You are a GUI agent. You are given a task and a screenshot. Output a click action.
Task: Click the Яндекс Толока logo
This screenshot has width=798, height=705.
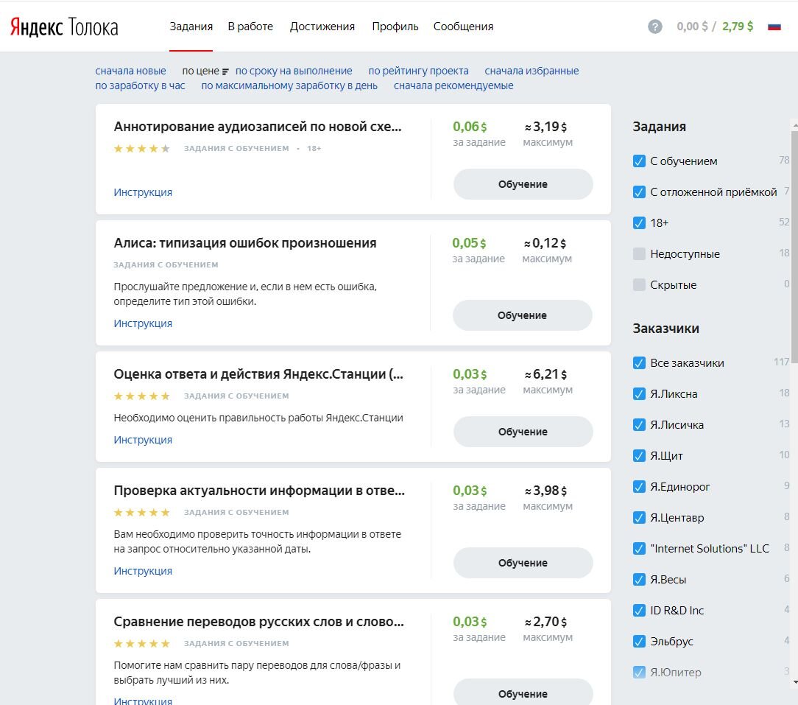tap(64, 27)
